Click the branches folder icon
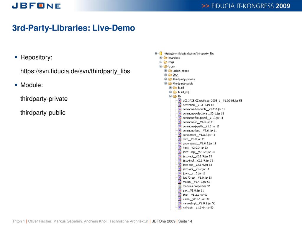Viewport: 302px width, 226px height. point(165,58)
